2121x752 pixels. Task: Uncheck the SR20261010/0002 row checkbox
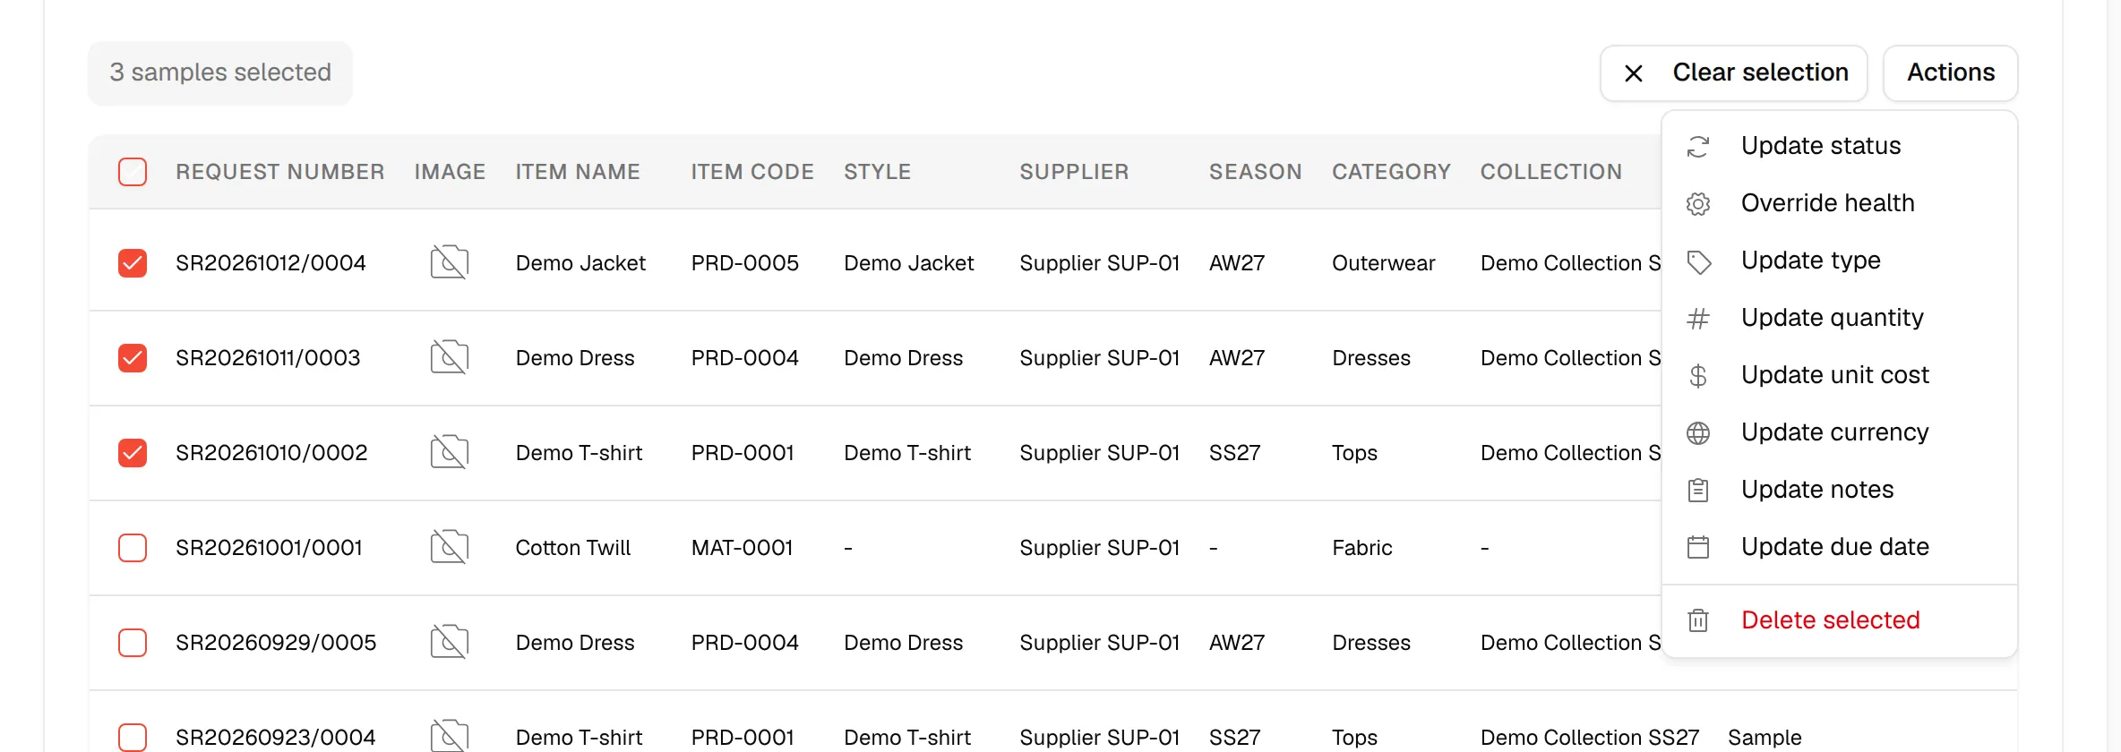pos(133,453)
